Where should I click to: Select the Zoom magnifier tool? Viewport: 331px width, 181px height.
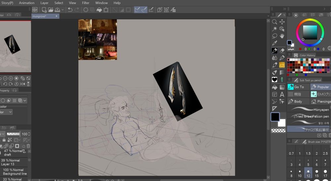tap(274, 22)
